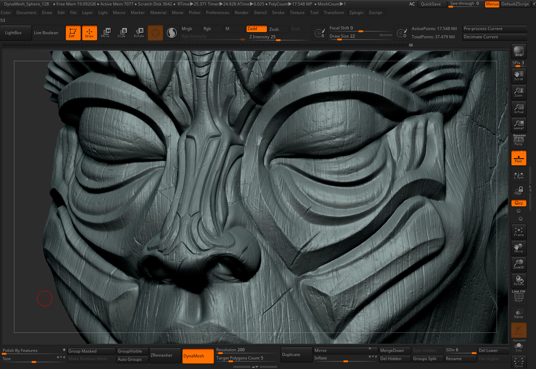Image resolution: width=536 pixels, height=369 pixels.
Task: Toggle XYZ rotation mode
Action: tap(519, 203)
